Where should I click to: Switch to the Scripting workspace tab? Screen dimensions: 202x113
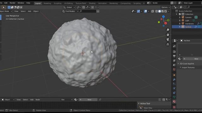coord(137,3)
